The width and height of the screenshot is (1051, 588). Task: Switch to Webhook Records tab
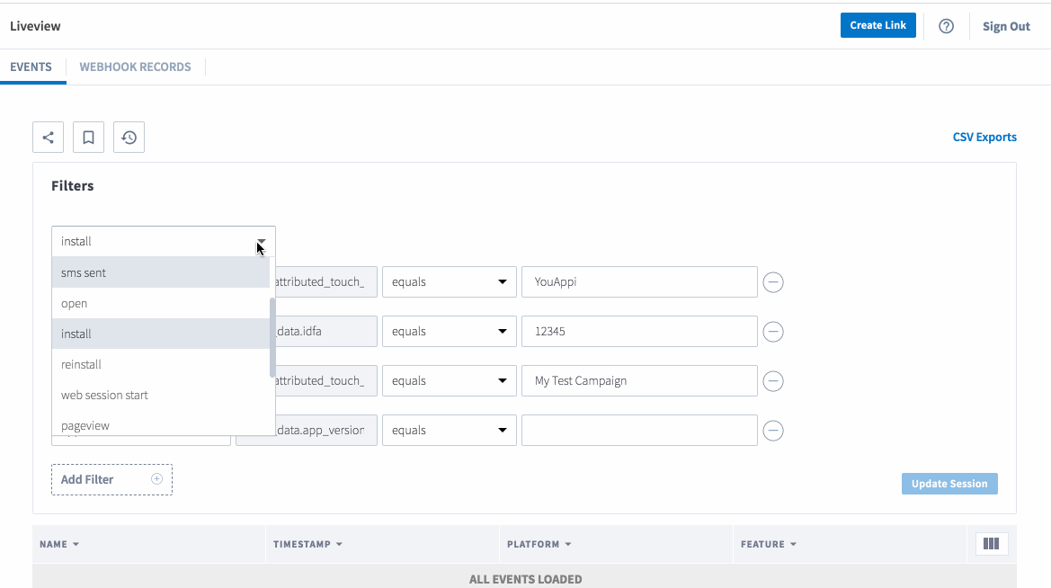pyautogui.click(x=135, y=67)
